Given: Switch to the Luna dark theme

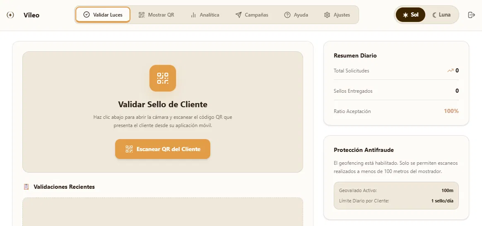Looking at the screenshot, I should click(x=441, y=15).
